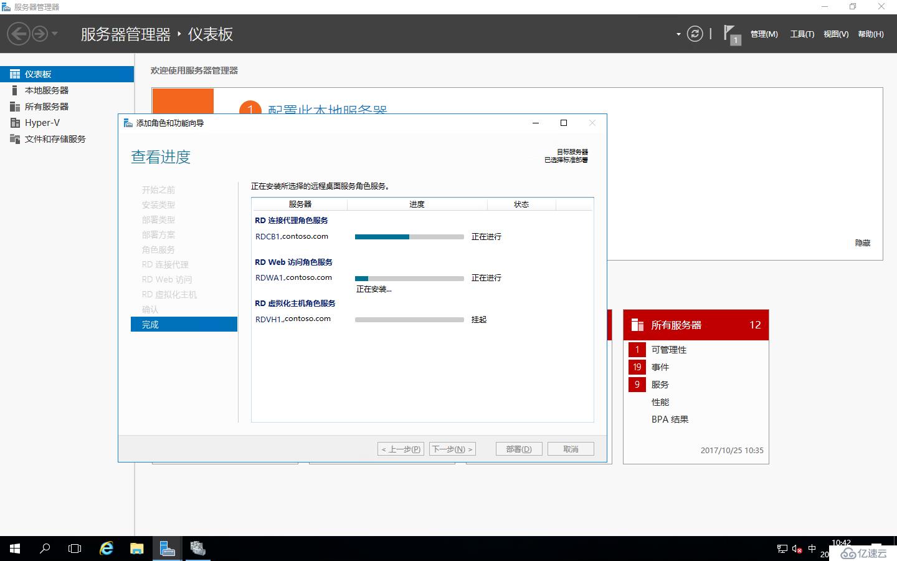Screen dimensions: 897x561
Task: Select 开始之前 step in wizard
Action: pyautogui.click(x=158, y=189)
